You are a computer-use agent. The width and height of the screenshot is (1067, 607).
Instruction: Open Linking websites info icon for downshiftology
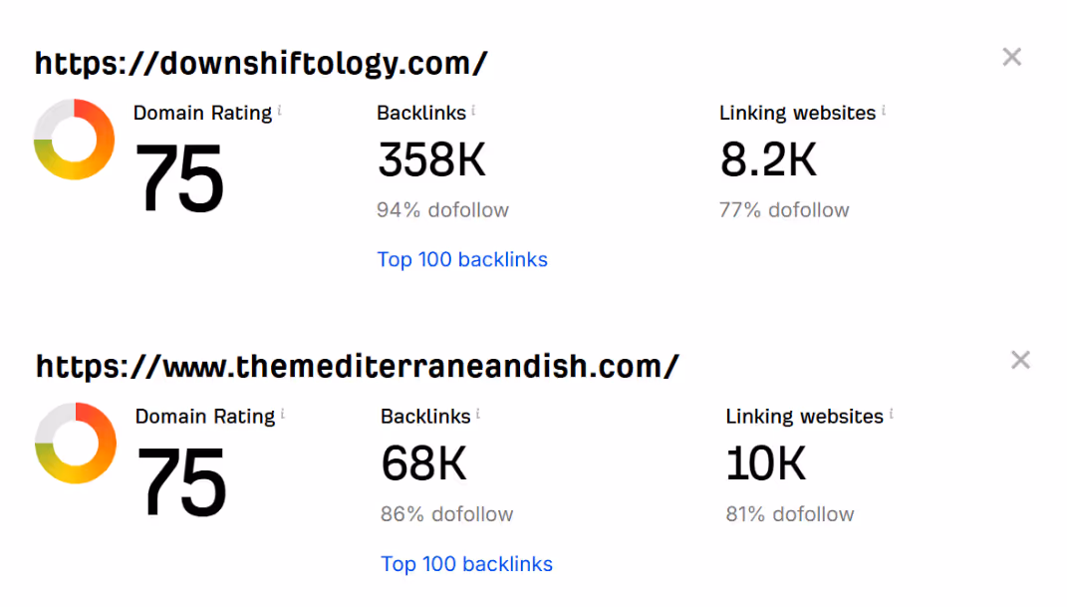[x=884, y=110]
